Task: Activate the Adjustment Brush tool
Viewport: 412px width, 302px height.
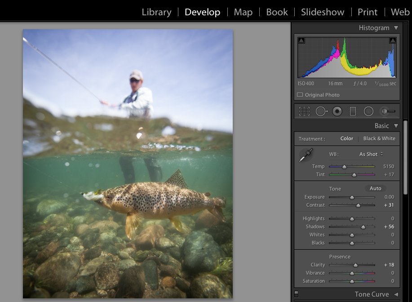Action: 388,111
